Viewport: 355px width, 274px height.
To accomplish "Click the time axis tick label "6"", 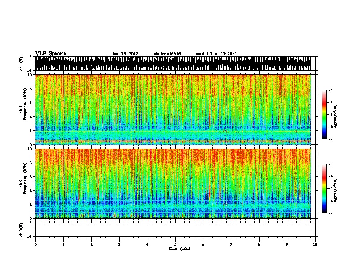I will click(x=203, y=244).
